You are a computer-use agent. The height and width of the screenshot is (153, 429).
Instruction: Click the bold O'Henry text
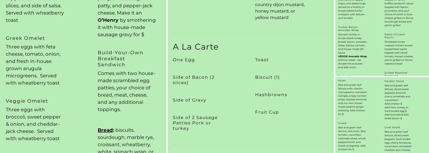coord(108,20)
